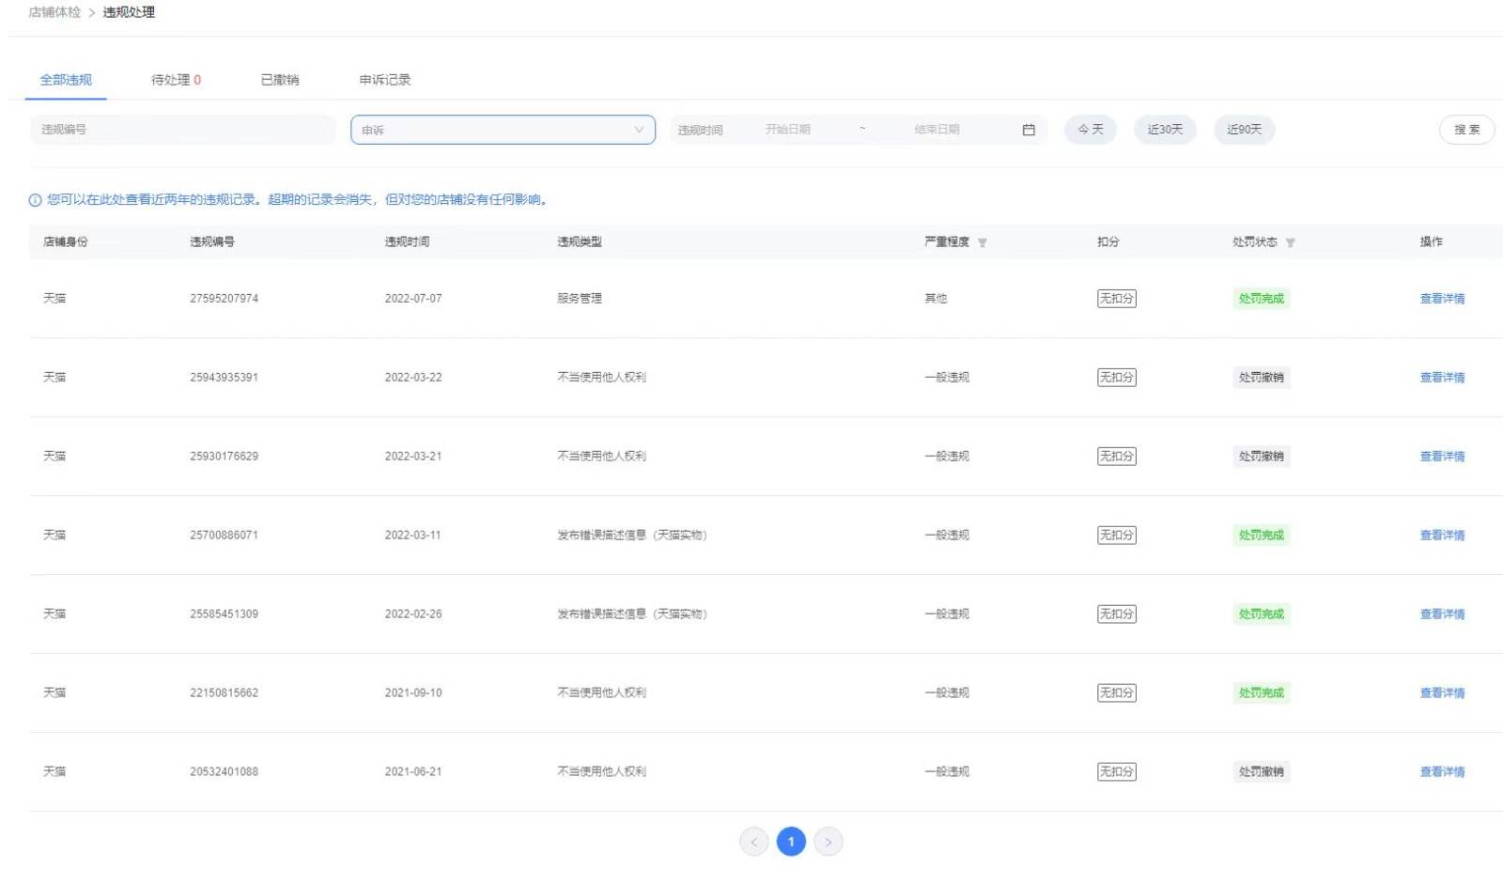Click violation number 22150815662
The width and height of the screenshot is (1503, 870).
pos(224,693)
